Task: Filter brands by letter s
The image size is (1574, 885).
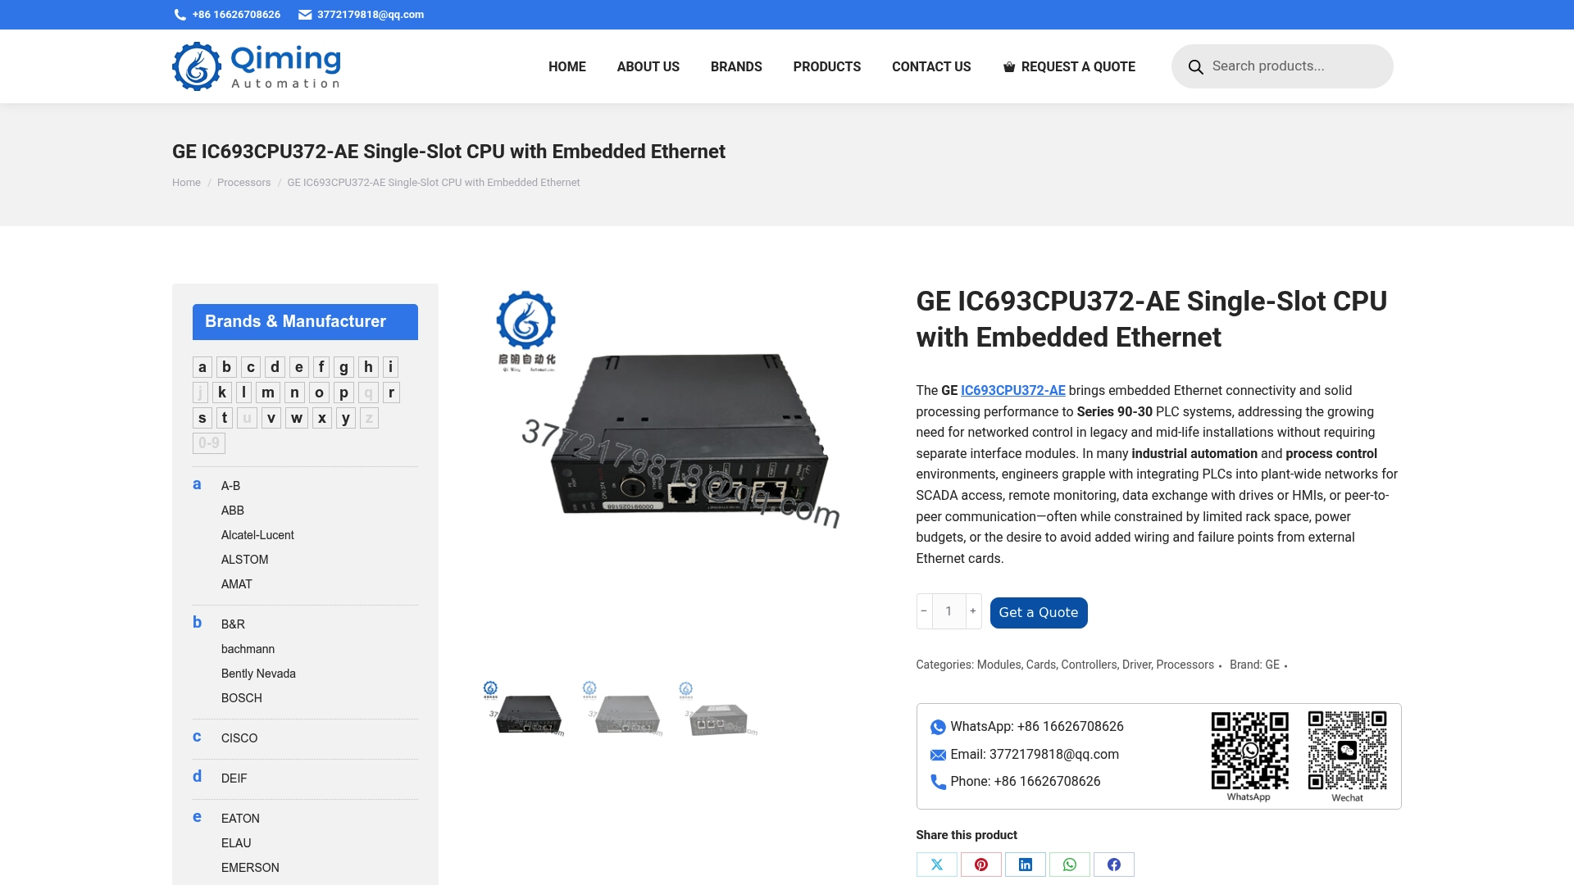Action: (x=202, y=418)
